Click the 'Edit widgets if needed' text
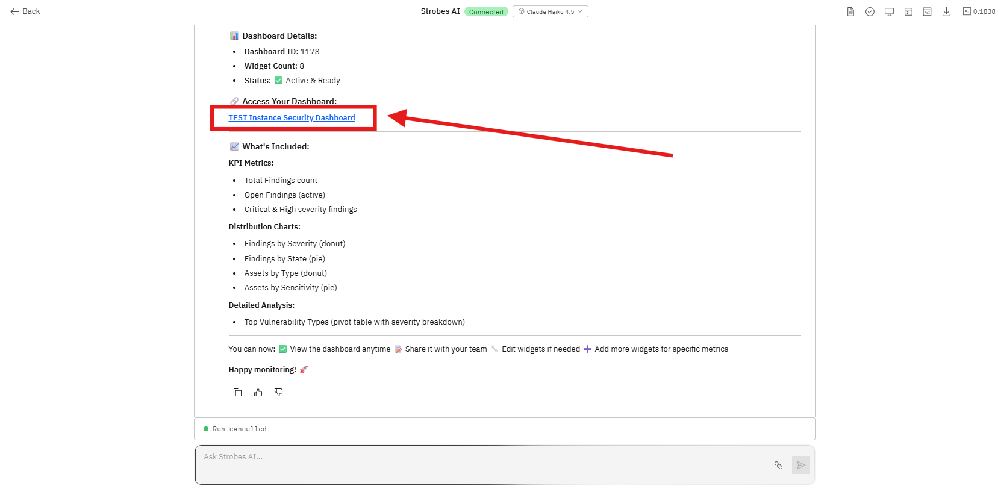Image resolution: width=998 pixels, height=489 pixels. click(x=541, y=349)
